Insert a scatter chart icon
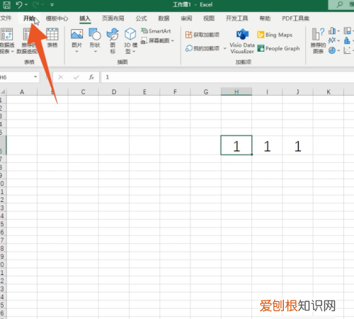354x319 pixels. [347, 50]
